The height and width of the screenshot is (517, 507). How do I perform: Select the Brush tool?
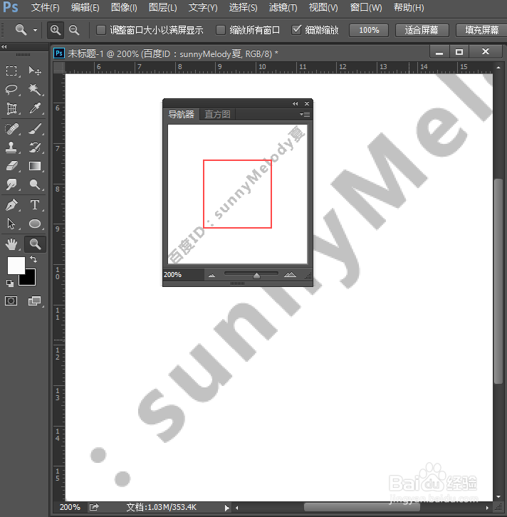click(35, 129)
